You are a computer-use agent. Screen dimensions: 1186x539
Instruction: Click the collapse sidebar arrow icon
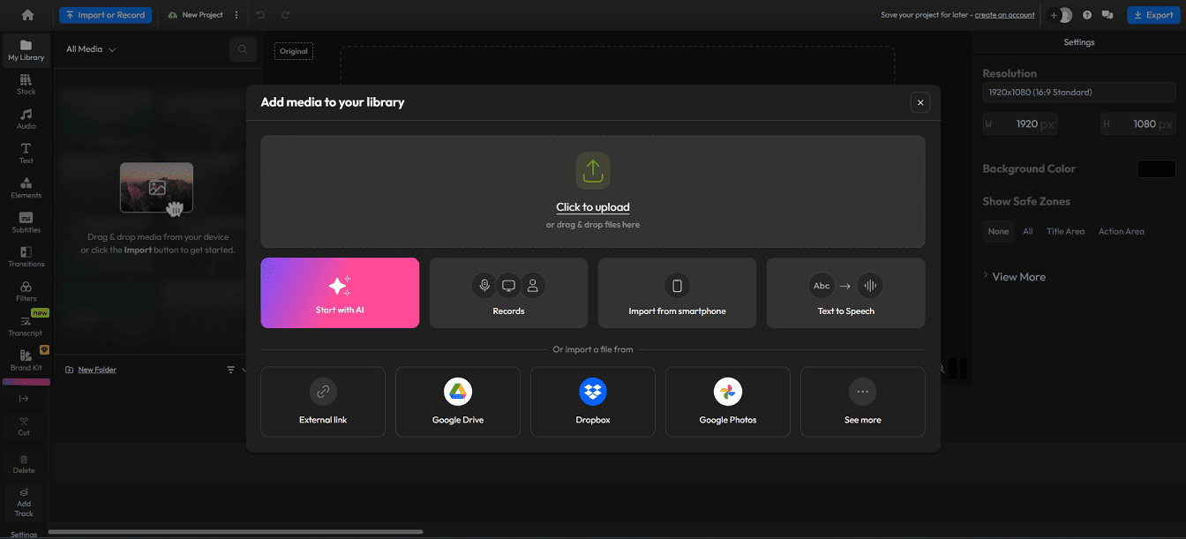pyautogui.click(x=24, y=399)
